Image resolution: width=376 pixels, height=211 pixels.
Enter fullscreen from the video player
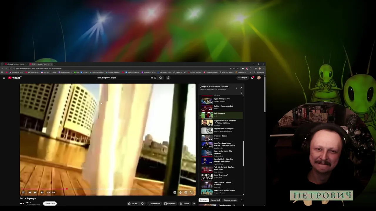(x=191, y=193)
